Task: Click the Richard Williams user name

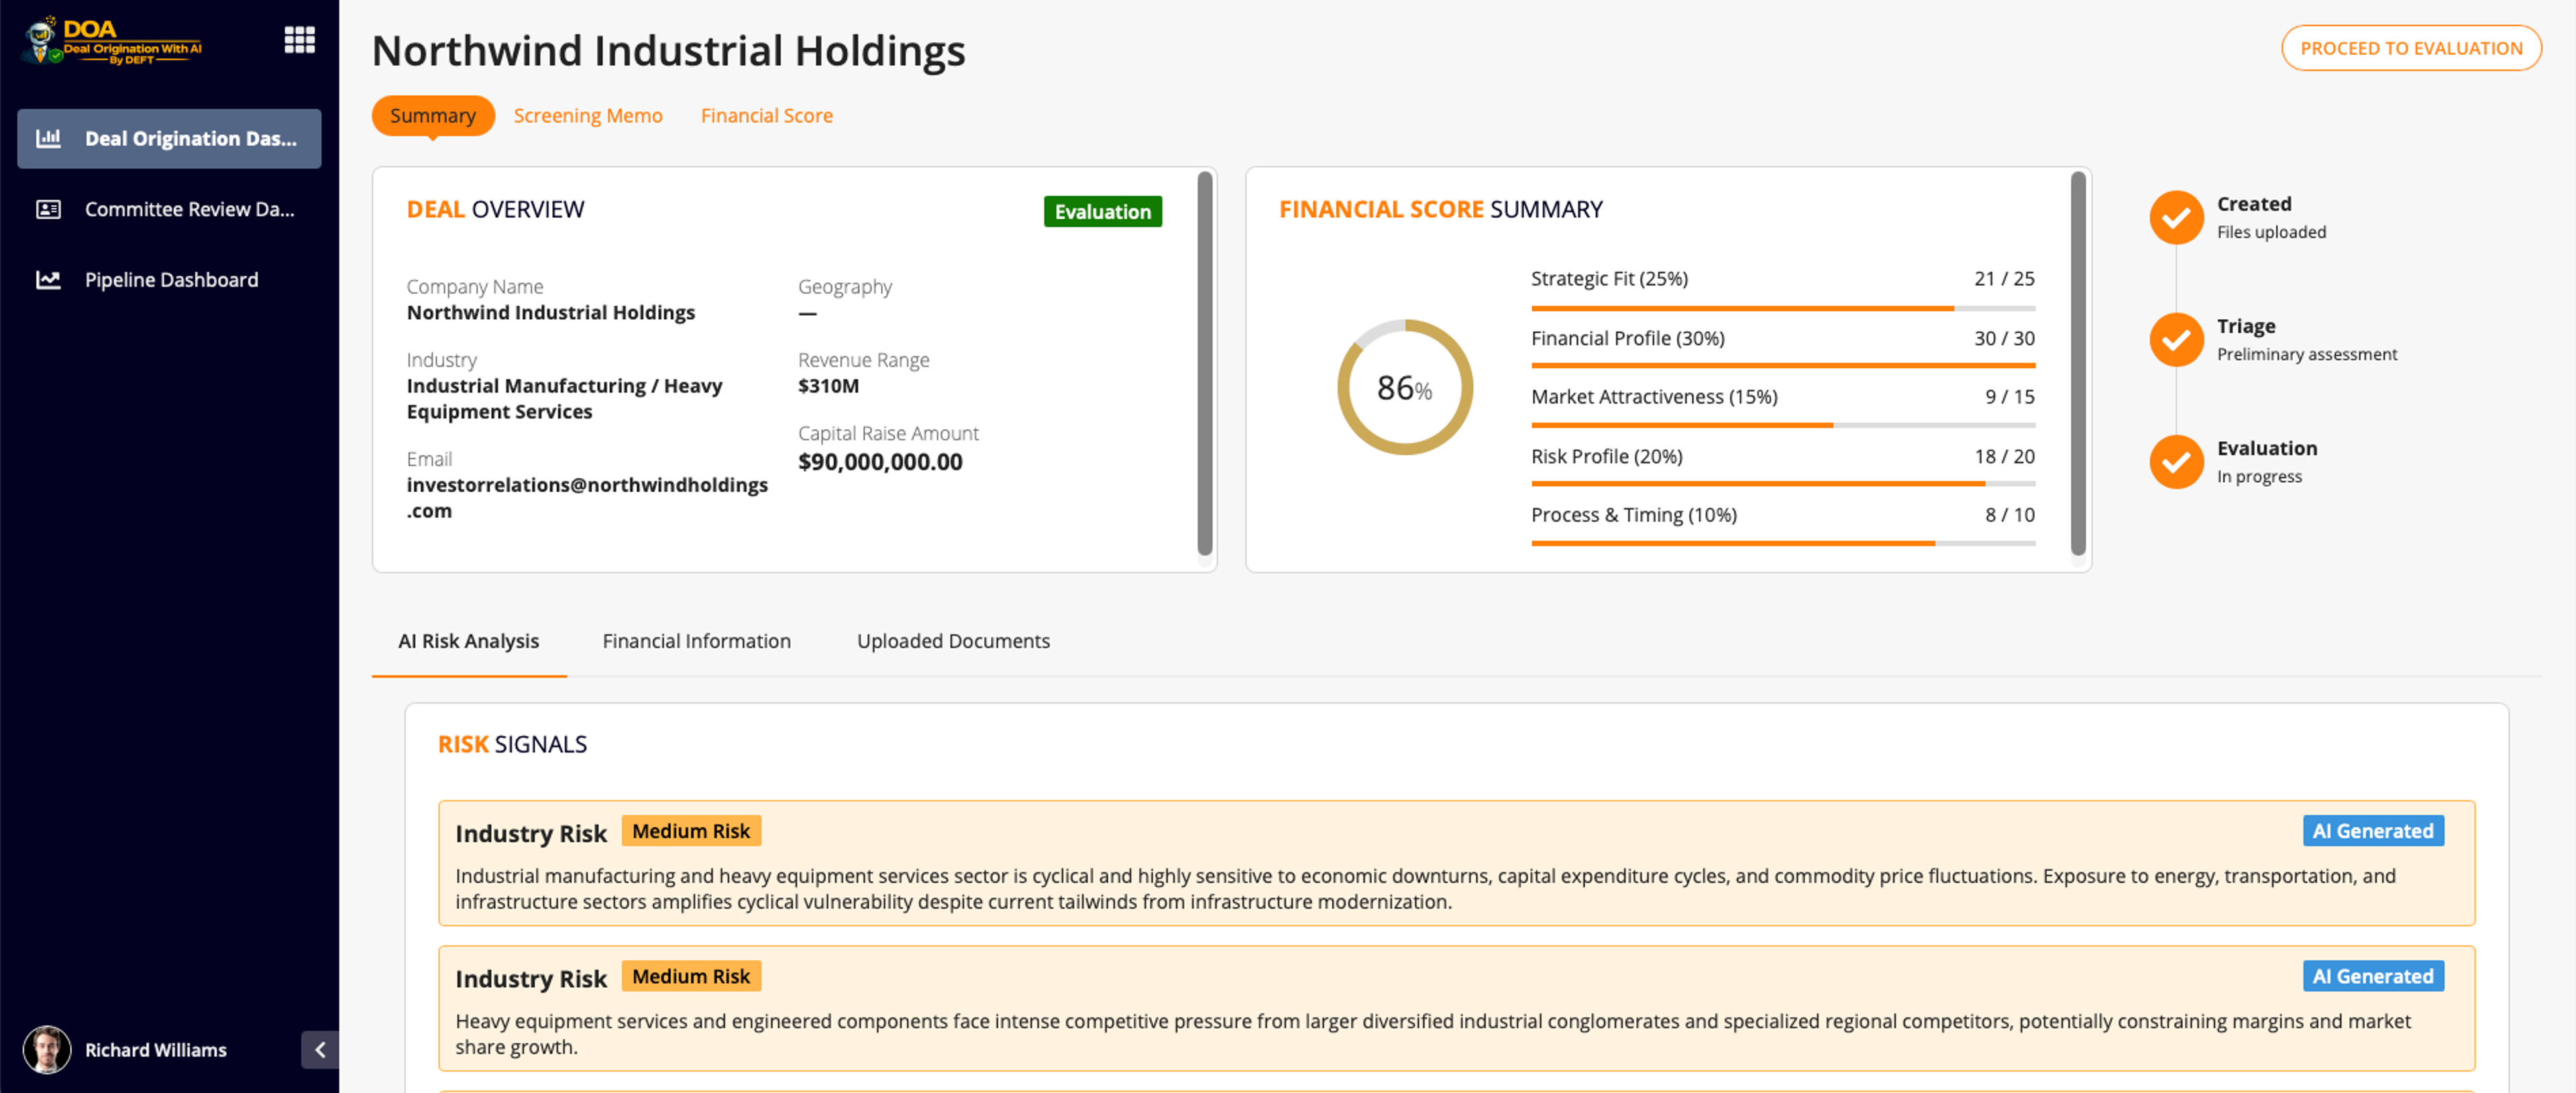Action: point(156,1049)
